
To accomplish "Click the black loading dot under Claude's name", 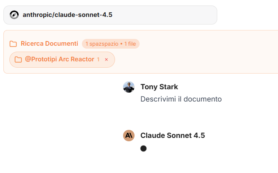I will click(143, 148).
